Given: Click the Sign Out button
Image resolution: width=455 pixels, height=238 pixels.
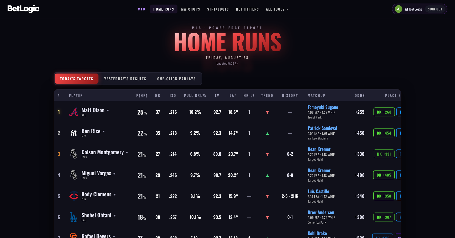Looking at the screenshot, I should (435, 9).
